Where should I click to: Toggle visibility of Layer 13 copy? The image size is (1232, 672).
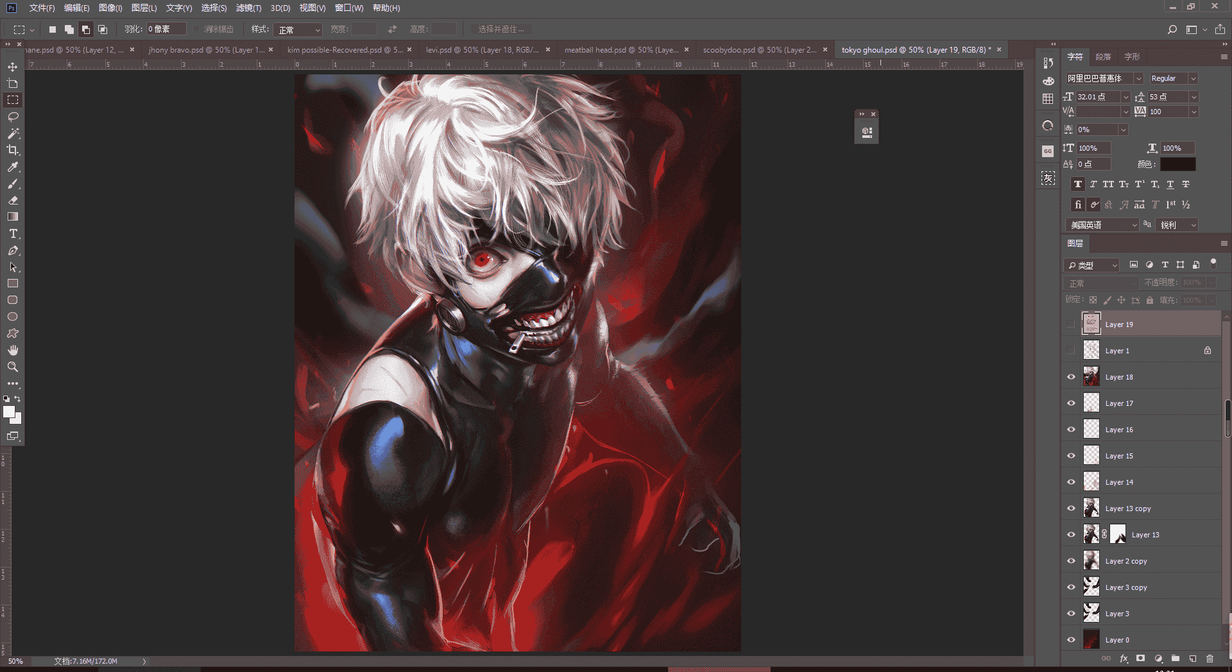click(1071, 508)
